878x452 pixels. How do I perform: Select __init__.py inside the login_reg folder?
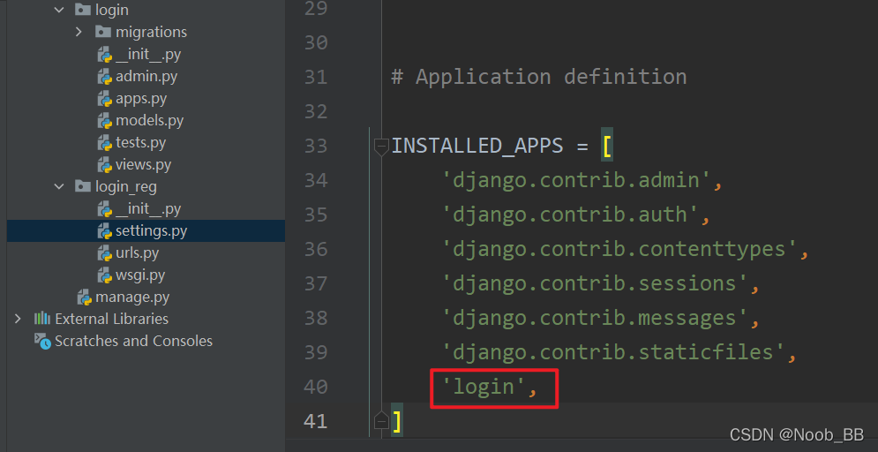pos(148,209)
